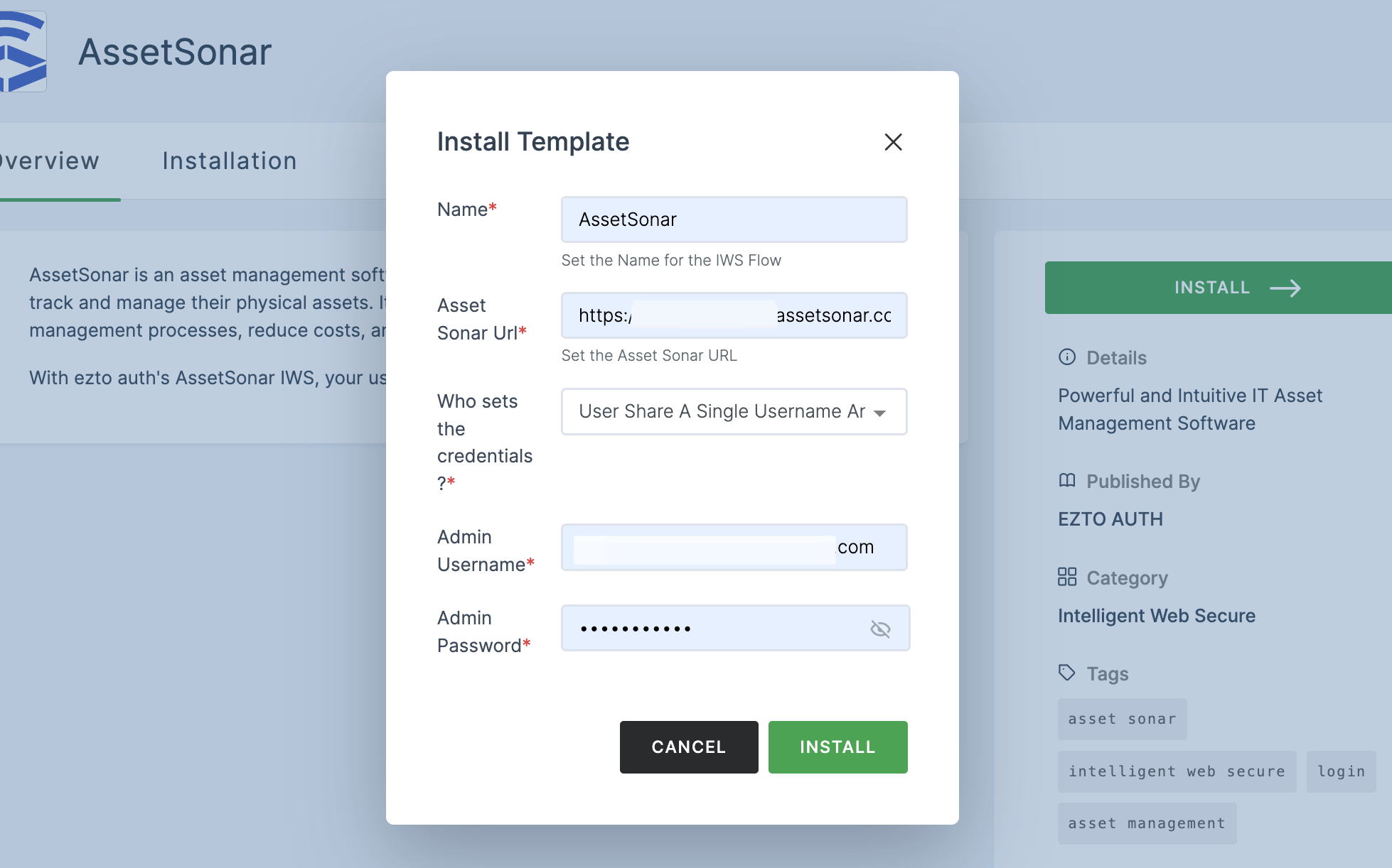Click the AssetSonar logo icon
Image resolution: width=1392 pixels, height=868 pixels.
[x=23, y=51]
